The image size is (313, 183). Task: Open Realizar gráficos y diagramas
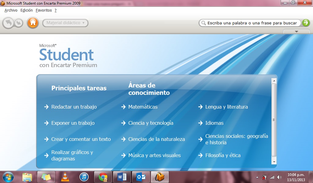(x=72, y=155)
